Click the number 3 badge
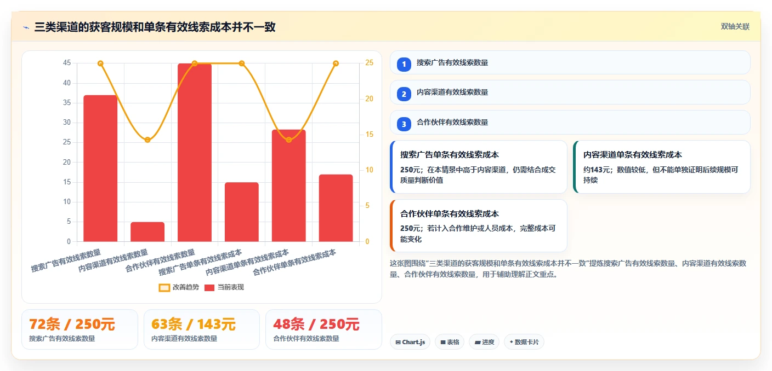The height and width of the screenshot is (371, 772). point(404,124)
